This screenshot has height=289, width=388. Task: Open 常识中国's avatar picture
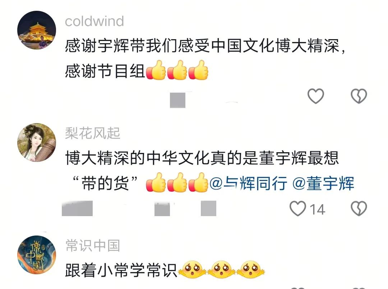point(37,255)
